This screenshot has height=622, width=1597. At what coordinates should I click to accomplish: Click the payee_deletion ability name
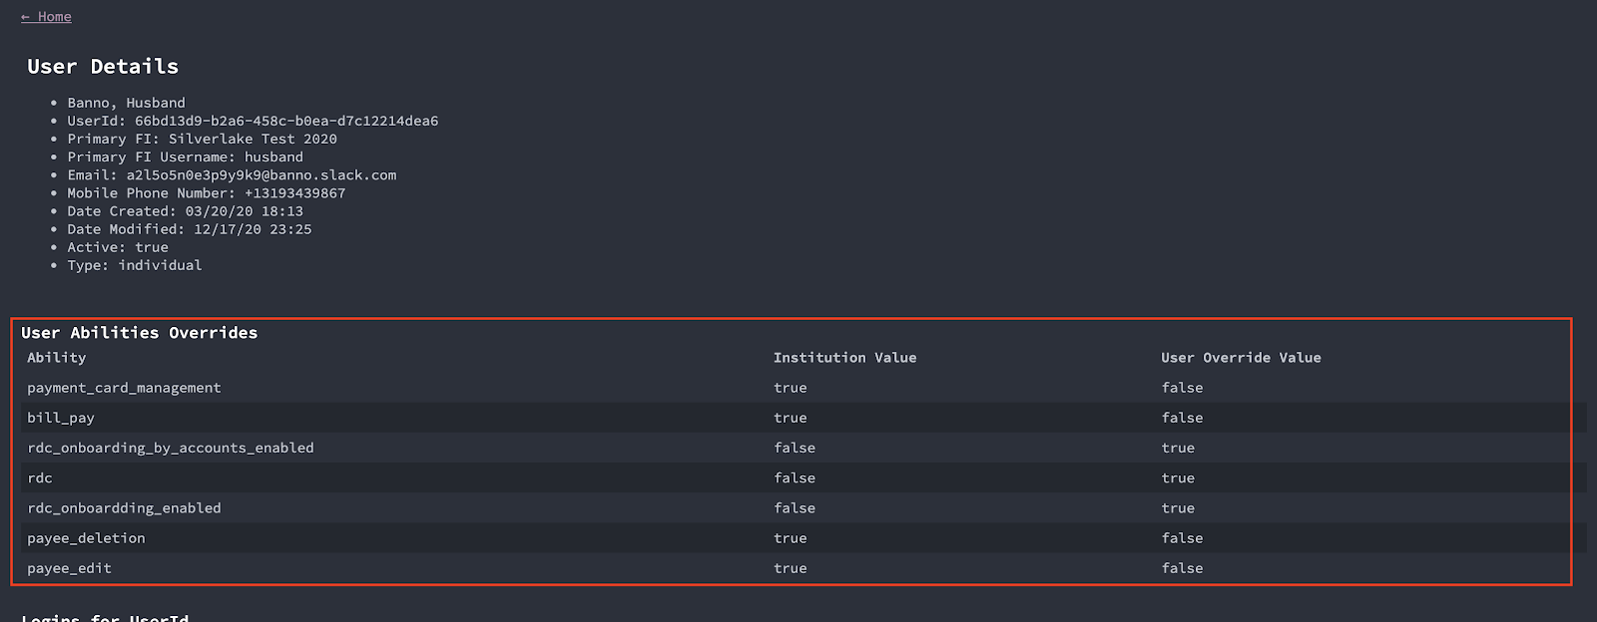click(x=86, y=538)
